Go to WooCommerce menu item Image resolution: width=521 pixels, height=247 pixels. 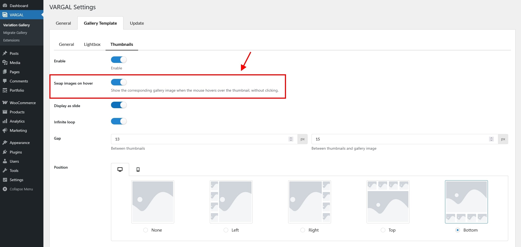coord(22,103)
